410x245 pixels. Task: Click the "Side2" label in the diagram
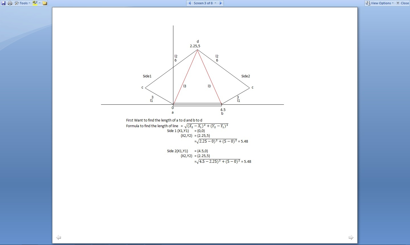click(246, 76)
